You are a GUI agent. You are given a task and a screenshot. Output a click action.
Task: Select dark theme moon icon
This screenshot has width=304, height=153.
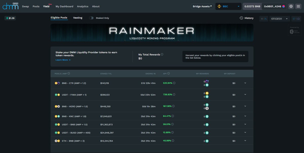tap(266, 19)
